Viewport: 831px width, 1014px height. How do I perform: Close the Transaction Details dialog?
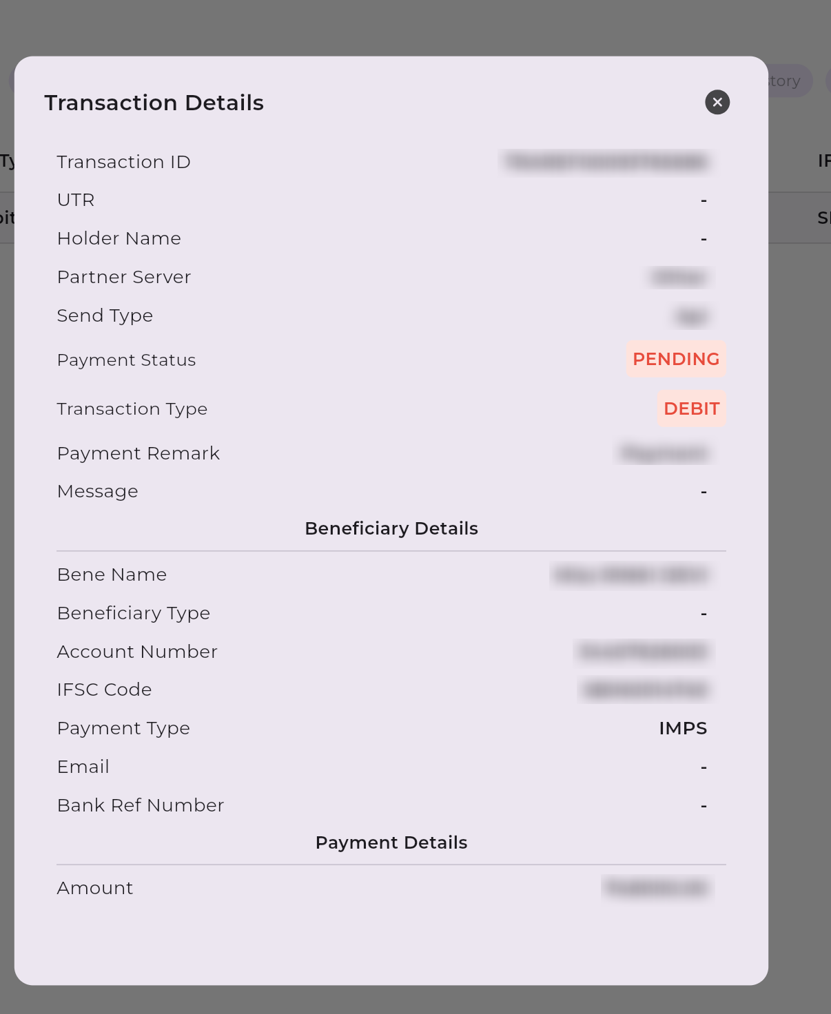point(717,102)
